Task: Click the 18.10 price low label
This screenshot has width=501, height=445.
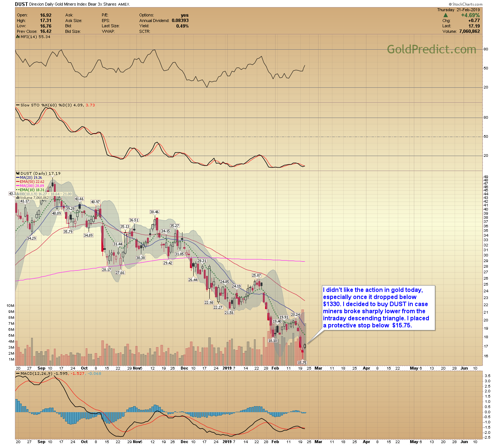Action: (273, 341)
